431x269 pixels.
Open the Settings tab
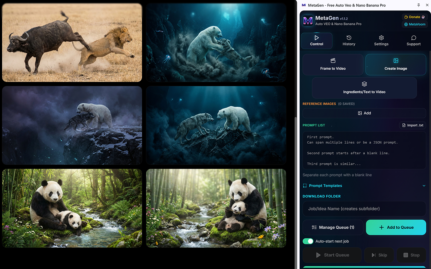pyautogui.click(x=381, y=41)
